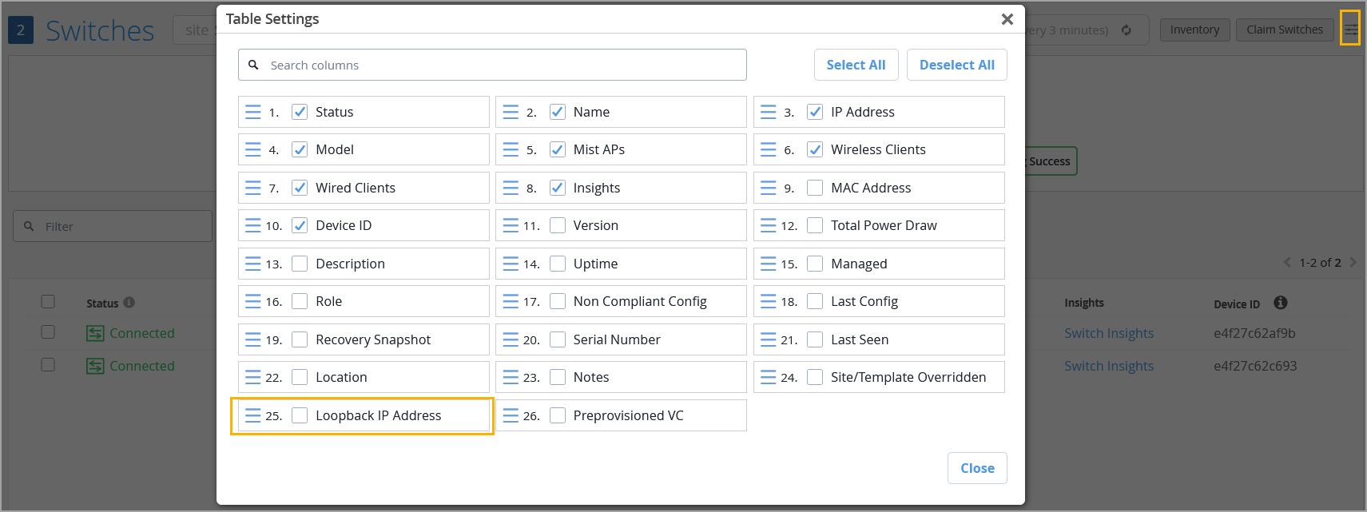Click the reorder handle for Mist APs
The width and height of the screenshot is (1367, 512).
[x=511, y=149]
